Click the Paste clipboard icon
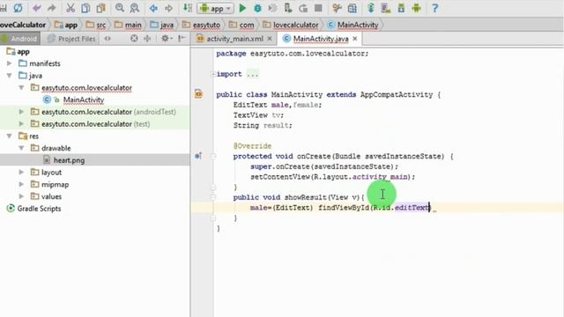Screen dimensions: 564x317 pos(101,8)
